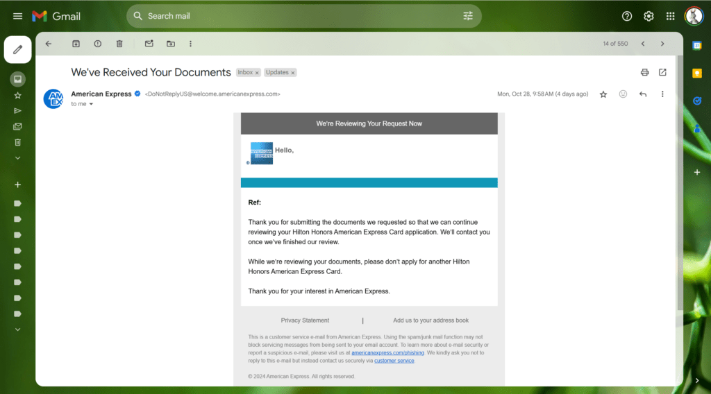Open Sent mail in sidebar
Screen dimensions: 711x394
17,111
